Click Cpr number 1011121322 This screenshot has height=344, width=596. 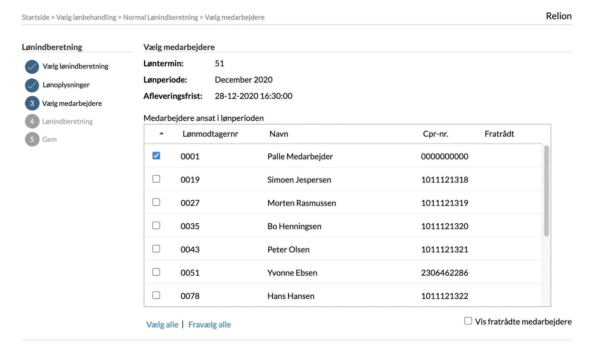tap(445, 296)
